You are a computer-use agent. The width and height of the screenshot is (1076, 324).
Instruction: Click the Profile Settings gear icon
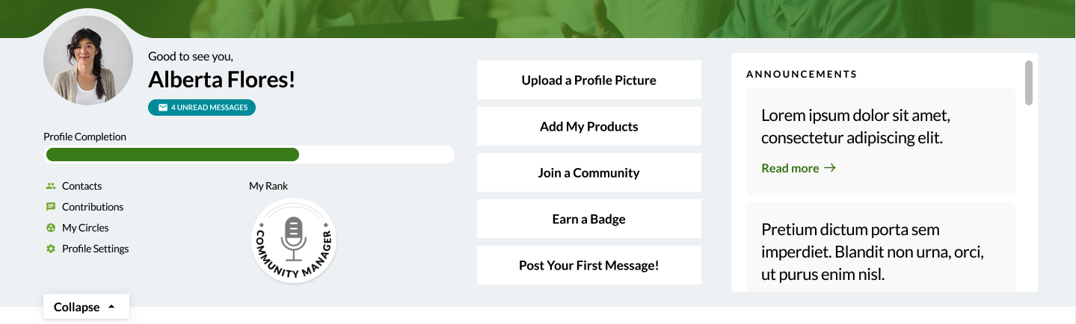coord(51,249)
